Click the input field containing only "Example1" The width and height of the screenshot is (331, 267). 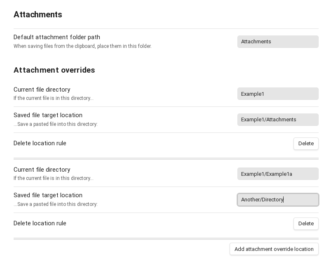coord(277,94)
